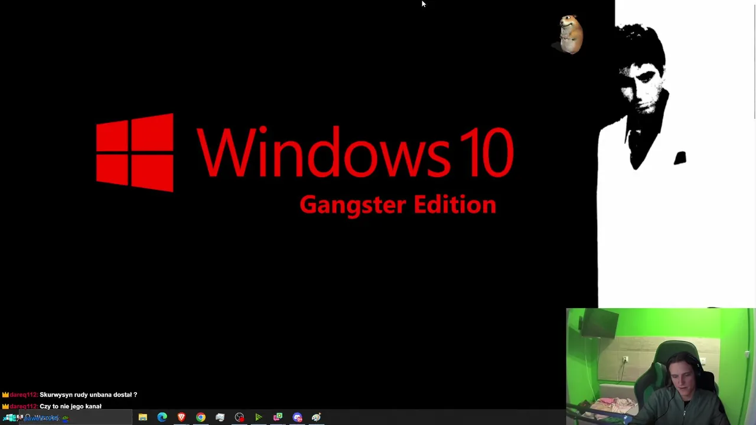Viewport: 756px width, 425px height.
Task: Open Google Chrome from the taskbar
Action: (x=201, y=417)
